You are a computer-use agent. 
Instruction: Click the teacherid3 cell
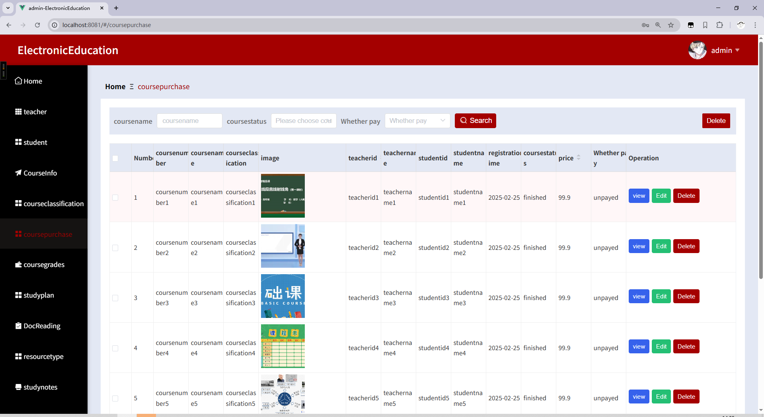coord(364,298)
